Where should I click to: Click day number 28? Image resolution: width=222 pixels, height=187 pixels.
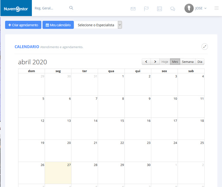tap(95, 165)
